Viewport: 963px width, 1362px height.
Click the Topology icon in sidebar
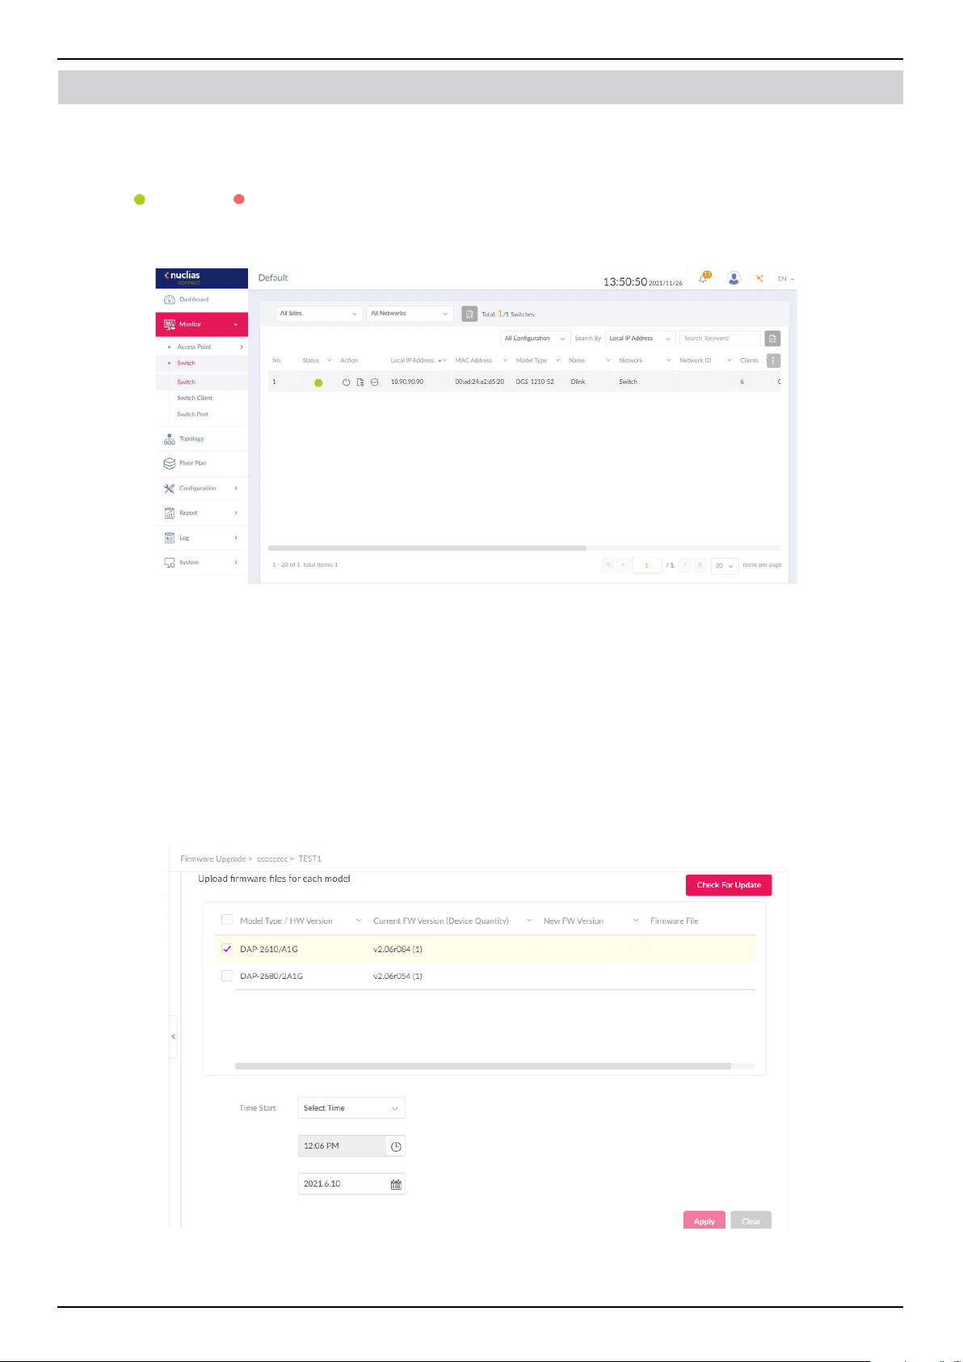coord(170,439)
